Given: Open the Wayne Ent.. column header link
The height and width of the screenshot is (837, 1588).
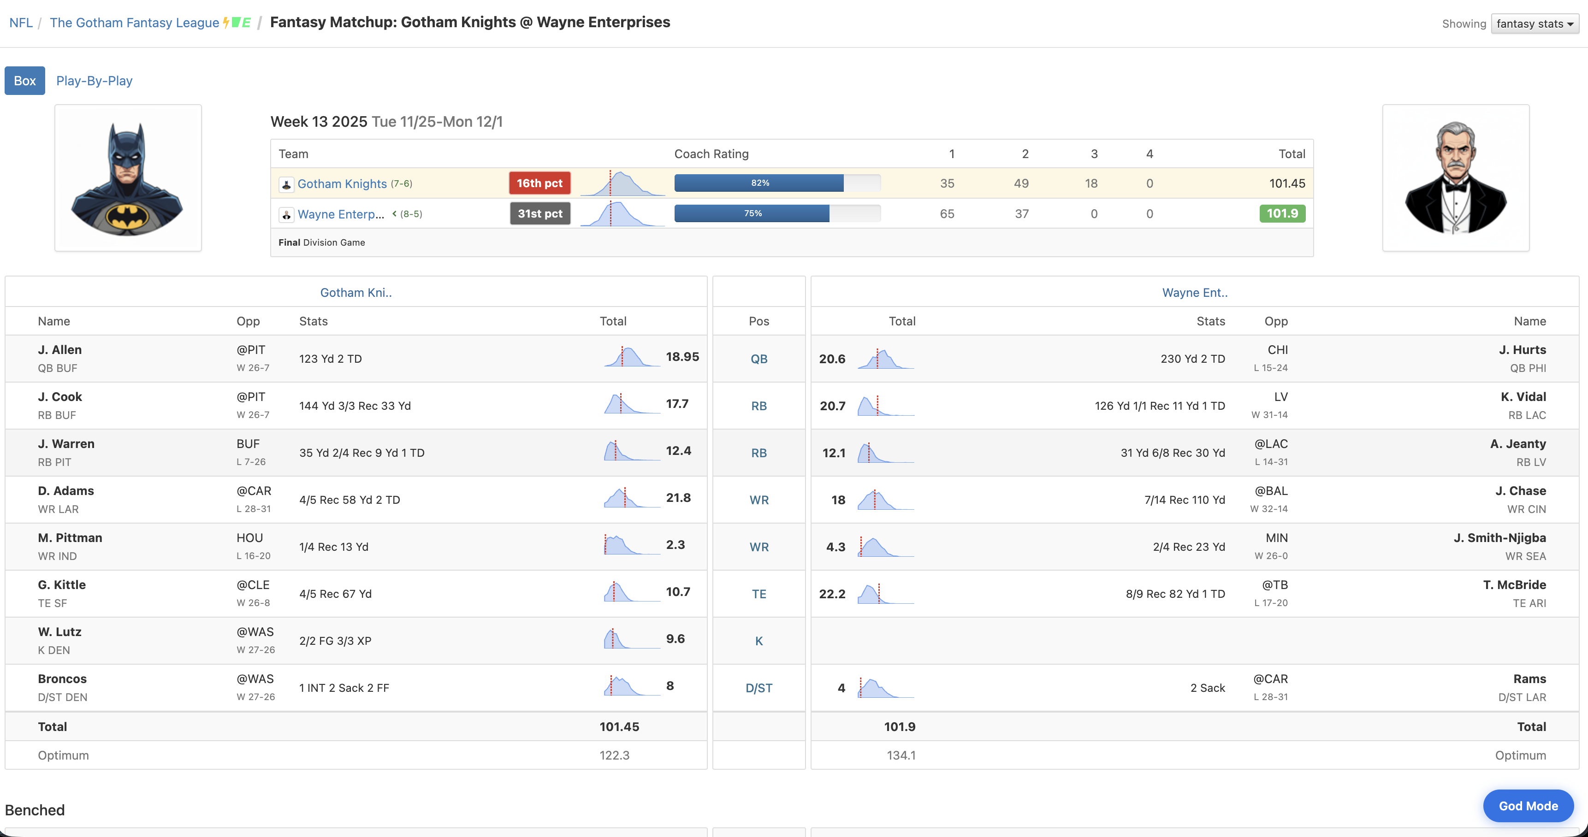Looking at the screenshot, I should point(1194,293).
